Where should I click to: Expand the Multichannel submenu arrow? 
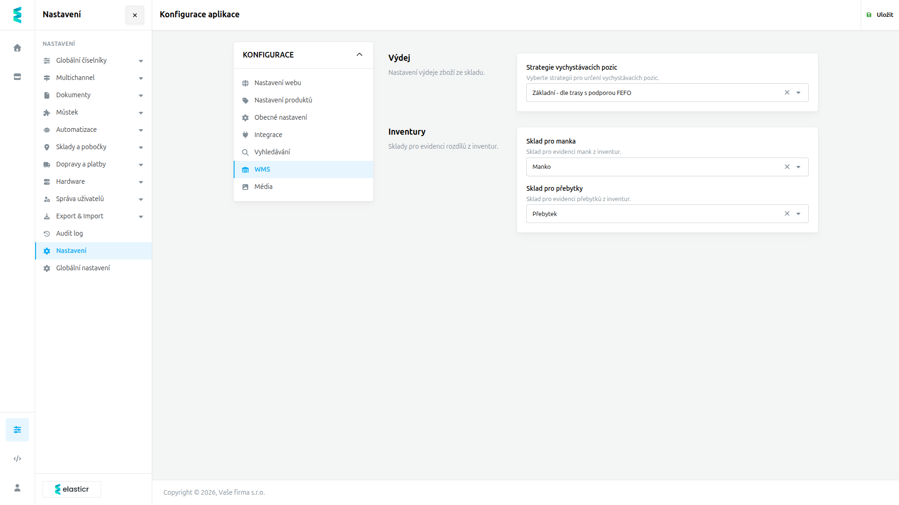[x=141, y=78]
